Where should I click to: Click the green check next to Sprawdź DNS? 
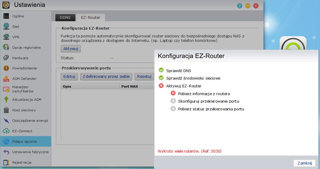click(x=161, y=70)
